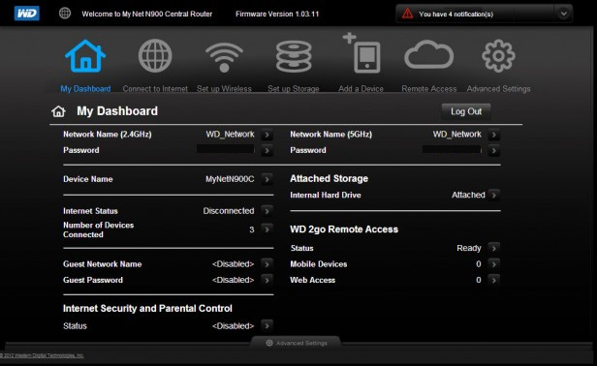This screenshot has width=597, height=366.
Task: Open the WD 2go Status arrow
Action: [494, 248]
